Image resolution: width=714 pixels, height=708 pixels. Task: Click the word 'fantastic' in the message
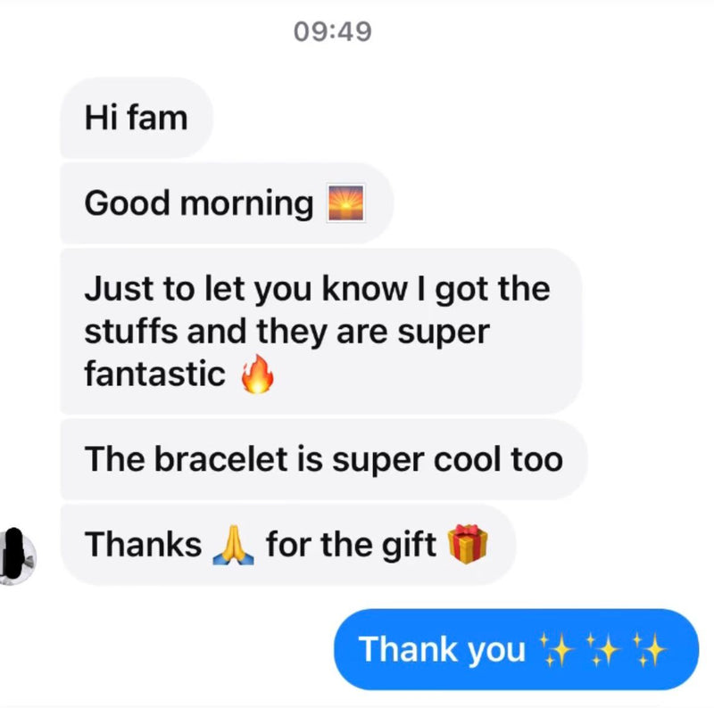[x=154, y=374]
